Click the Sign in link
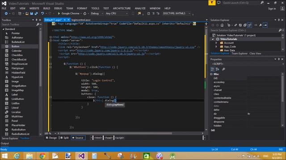286x160 pixels. click(272, 9)
